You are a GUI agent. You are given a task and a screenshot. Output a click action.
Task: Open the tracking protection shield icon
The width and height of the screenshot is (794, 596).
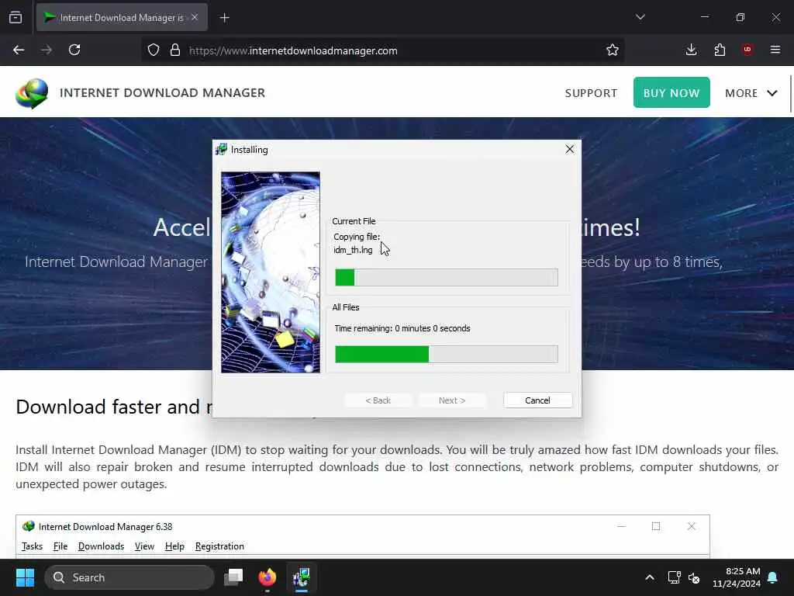(154, 50)
